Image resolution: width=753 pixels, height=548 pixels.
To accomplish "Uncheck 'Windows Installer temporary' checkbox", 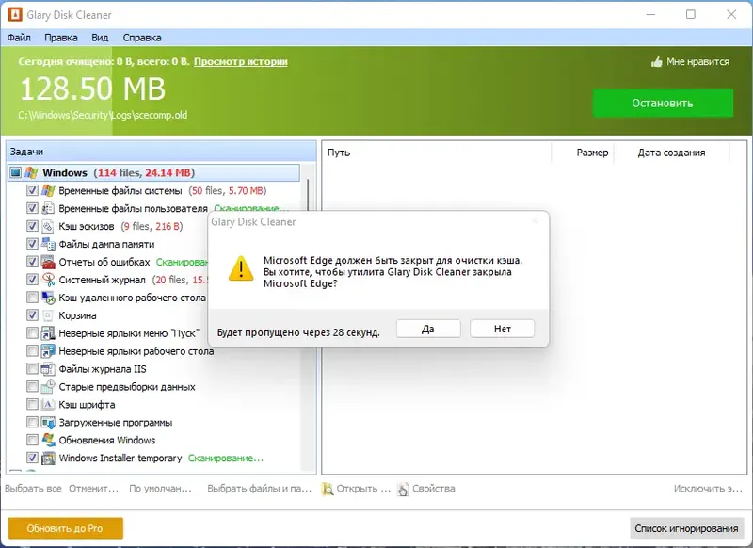I will tap(32, 459).
